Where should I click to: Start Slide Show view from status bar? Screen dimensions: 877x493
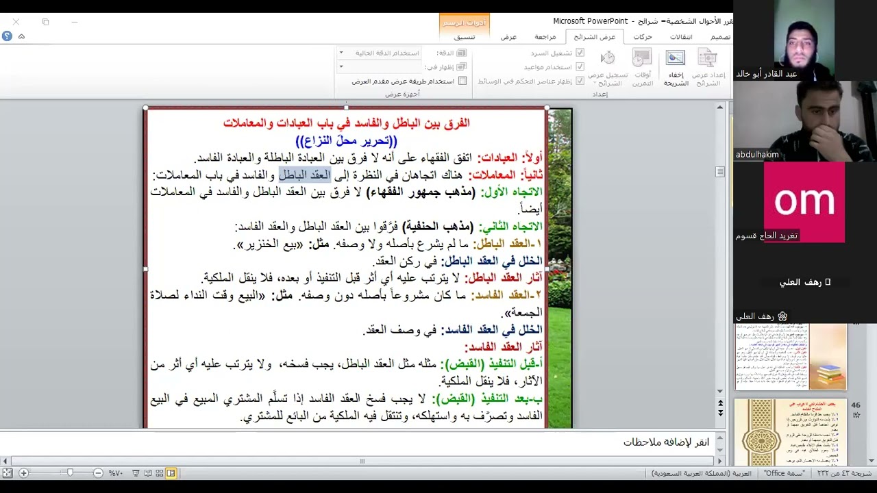[x=136, y=473]
